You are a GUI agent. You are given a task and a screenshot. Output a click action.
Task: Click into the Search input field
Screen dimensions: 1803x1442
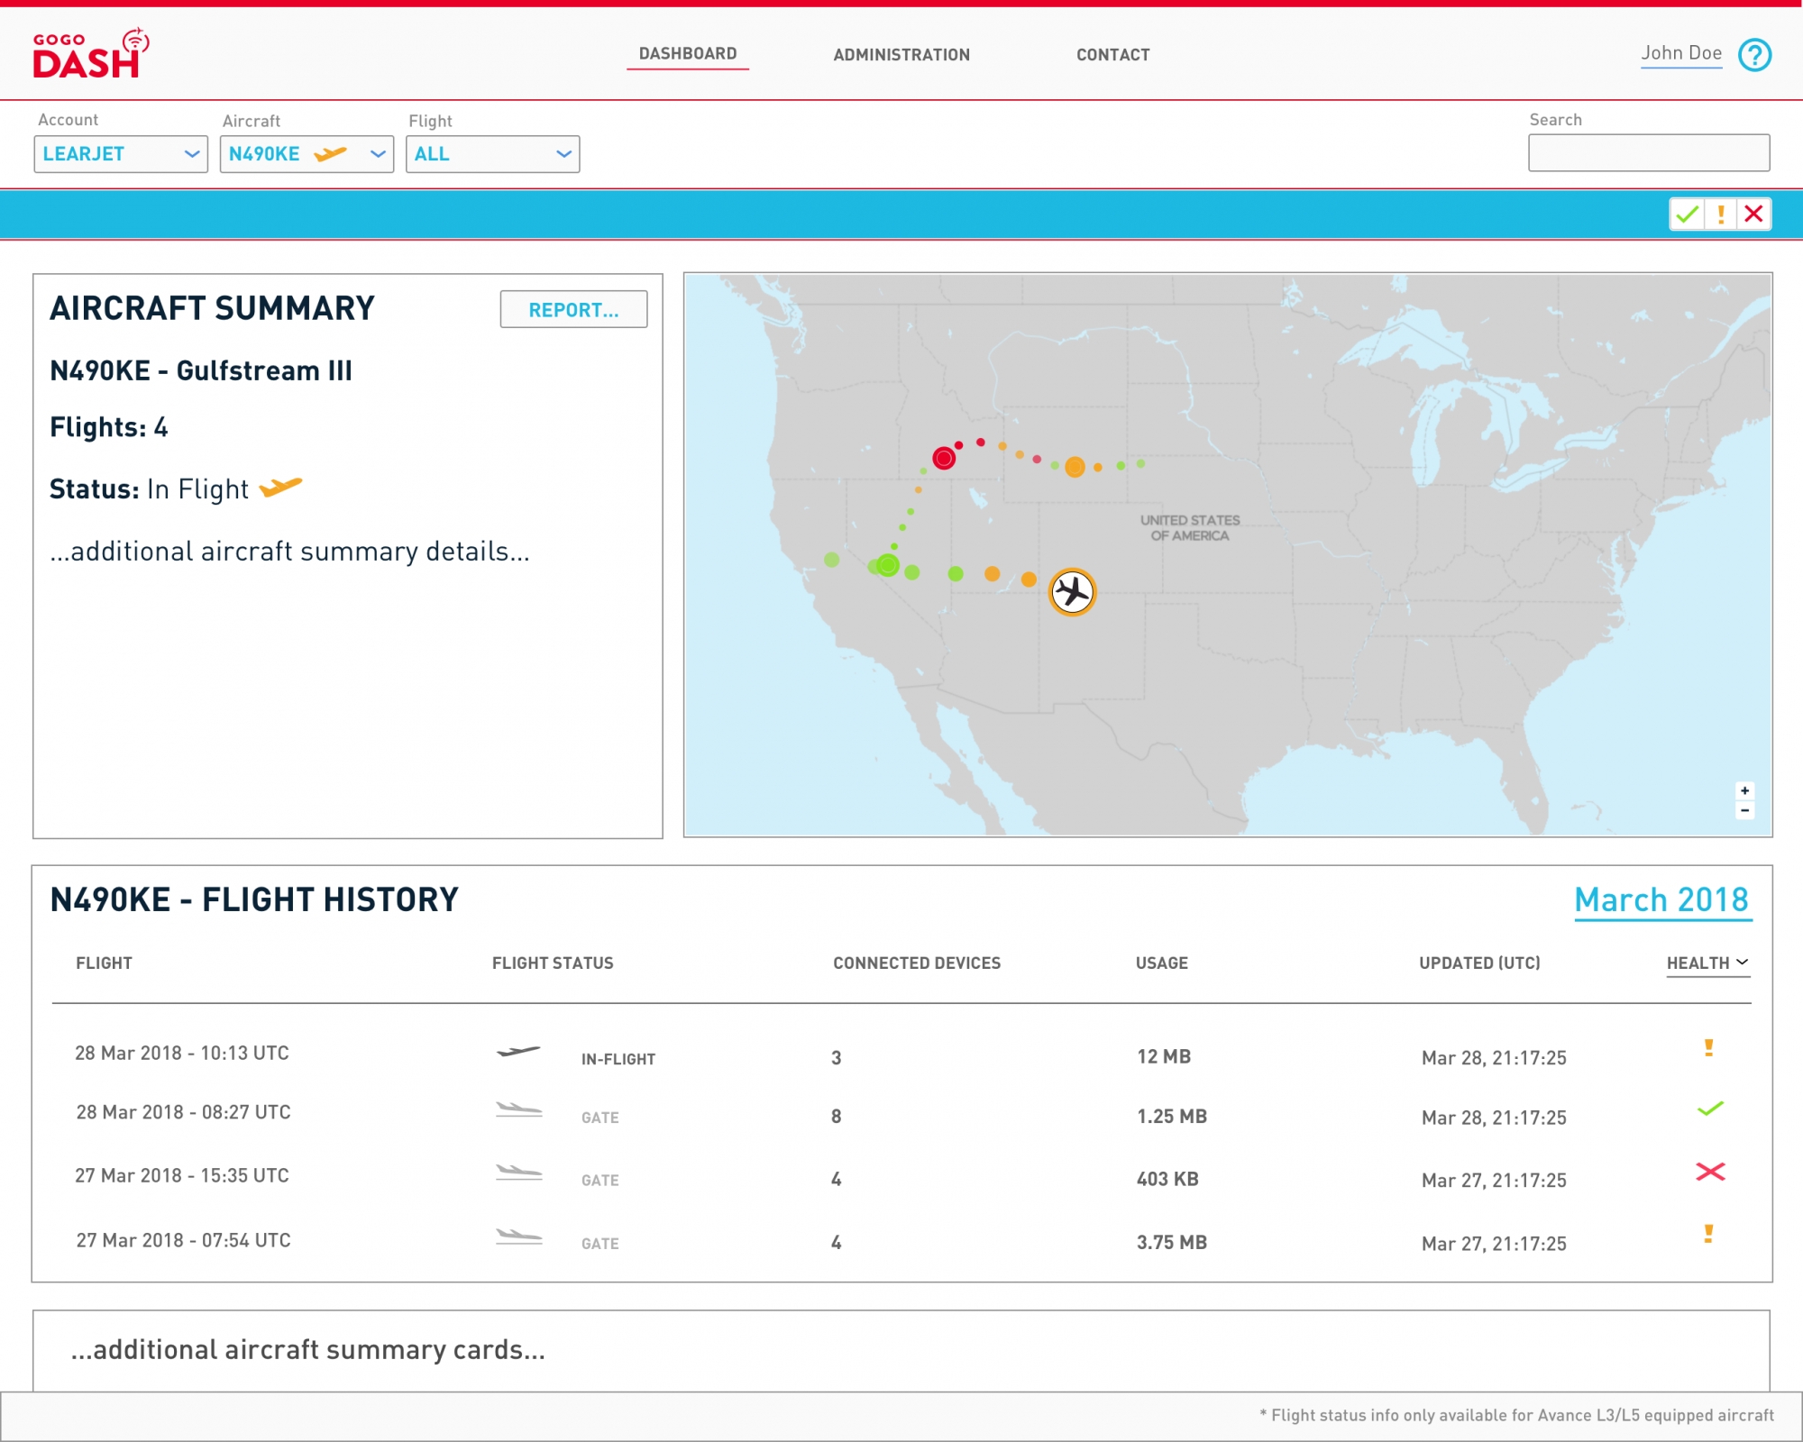tap(1649, 153)
